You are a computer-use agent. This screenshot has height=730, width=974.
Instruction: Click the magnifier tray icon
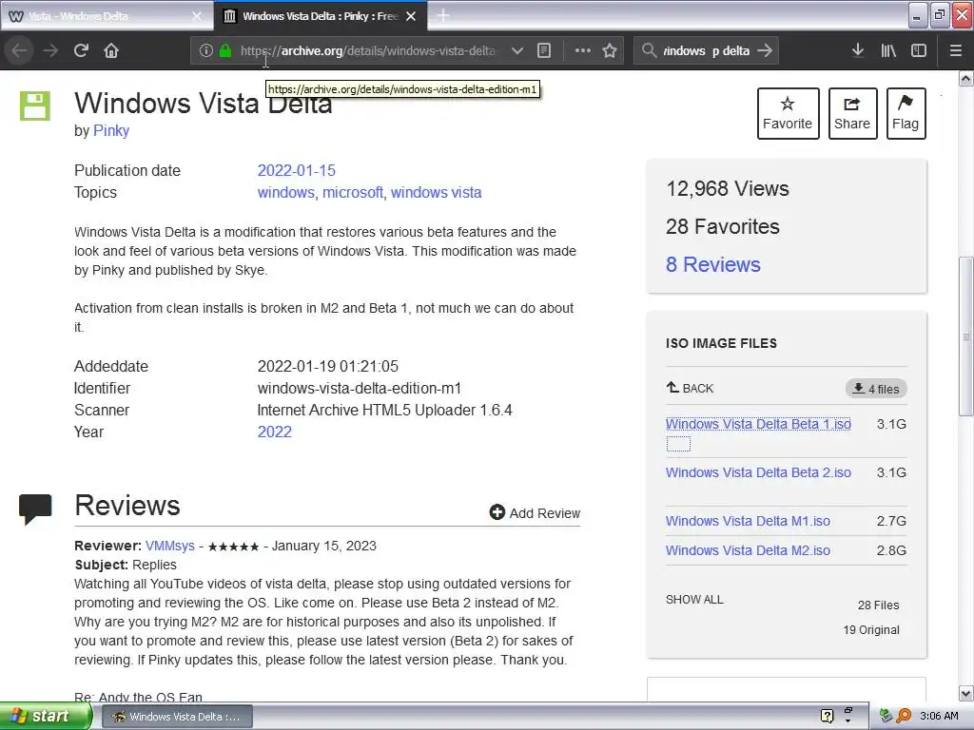pos(904,716)
